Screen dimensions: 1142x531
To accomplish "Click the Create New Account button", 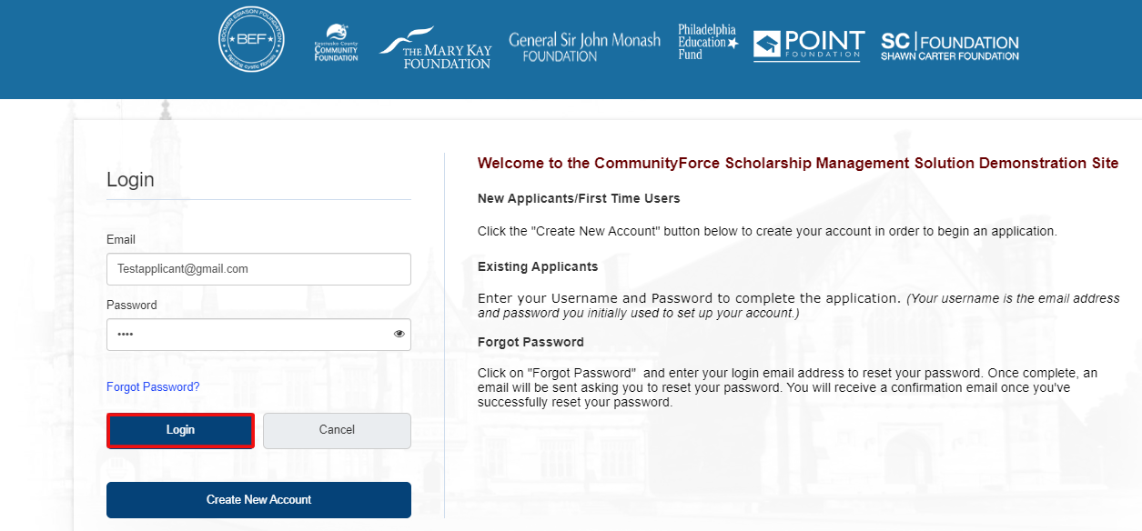I will 258,499.
